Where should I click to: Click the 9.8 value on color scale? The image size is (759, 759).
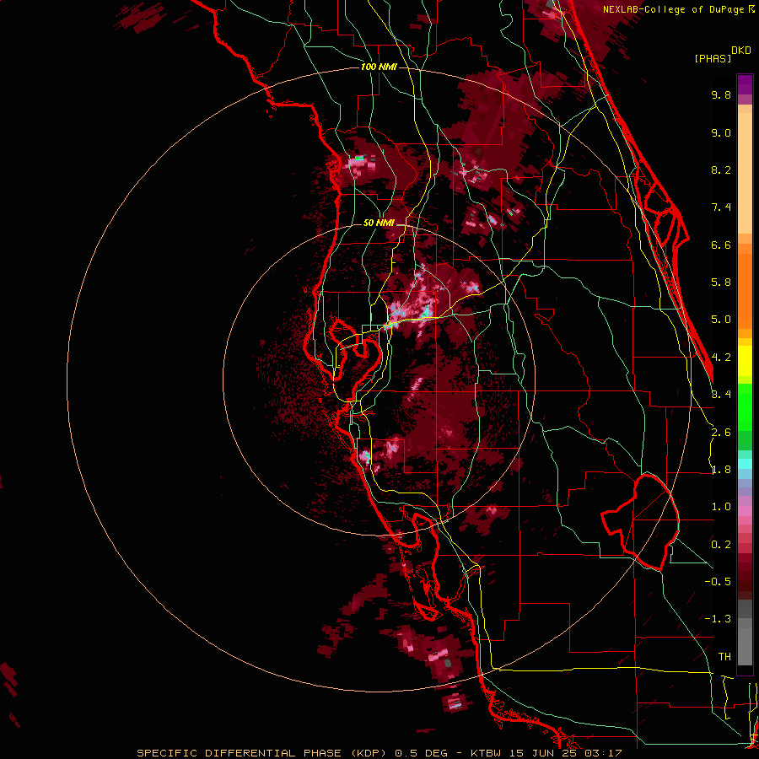point(721,94)
